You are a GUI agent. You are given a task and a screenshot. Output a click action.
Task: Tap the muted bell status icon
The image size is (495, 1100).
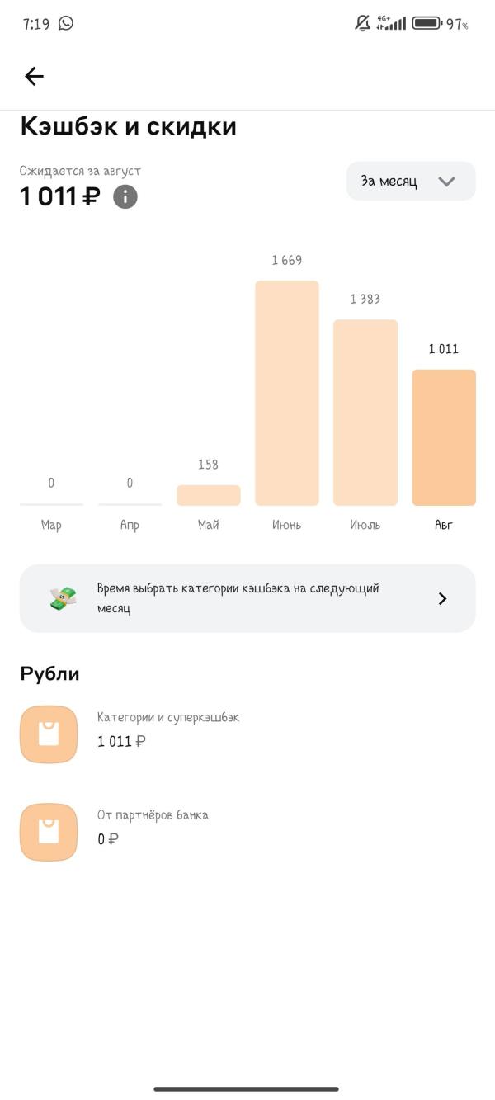coord(363,23)
